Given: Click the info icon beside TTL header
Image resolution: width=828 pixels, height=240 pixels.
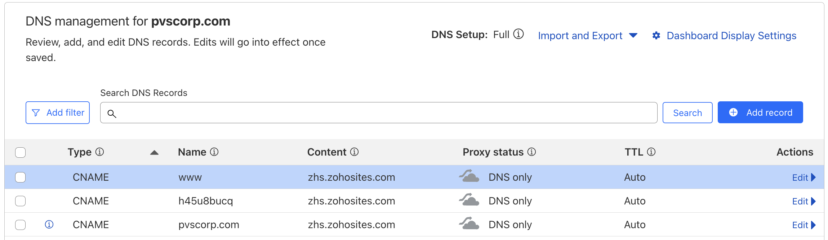Looking at the screenshot, I should pyautogui.click(x=651, y=152).
